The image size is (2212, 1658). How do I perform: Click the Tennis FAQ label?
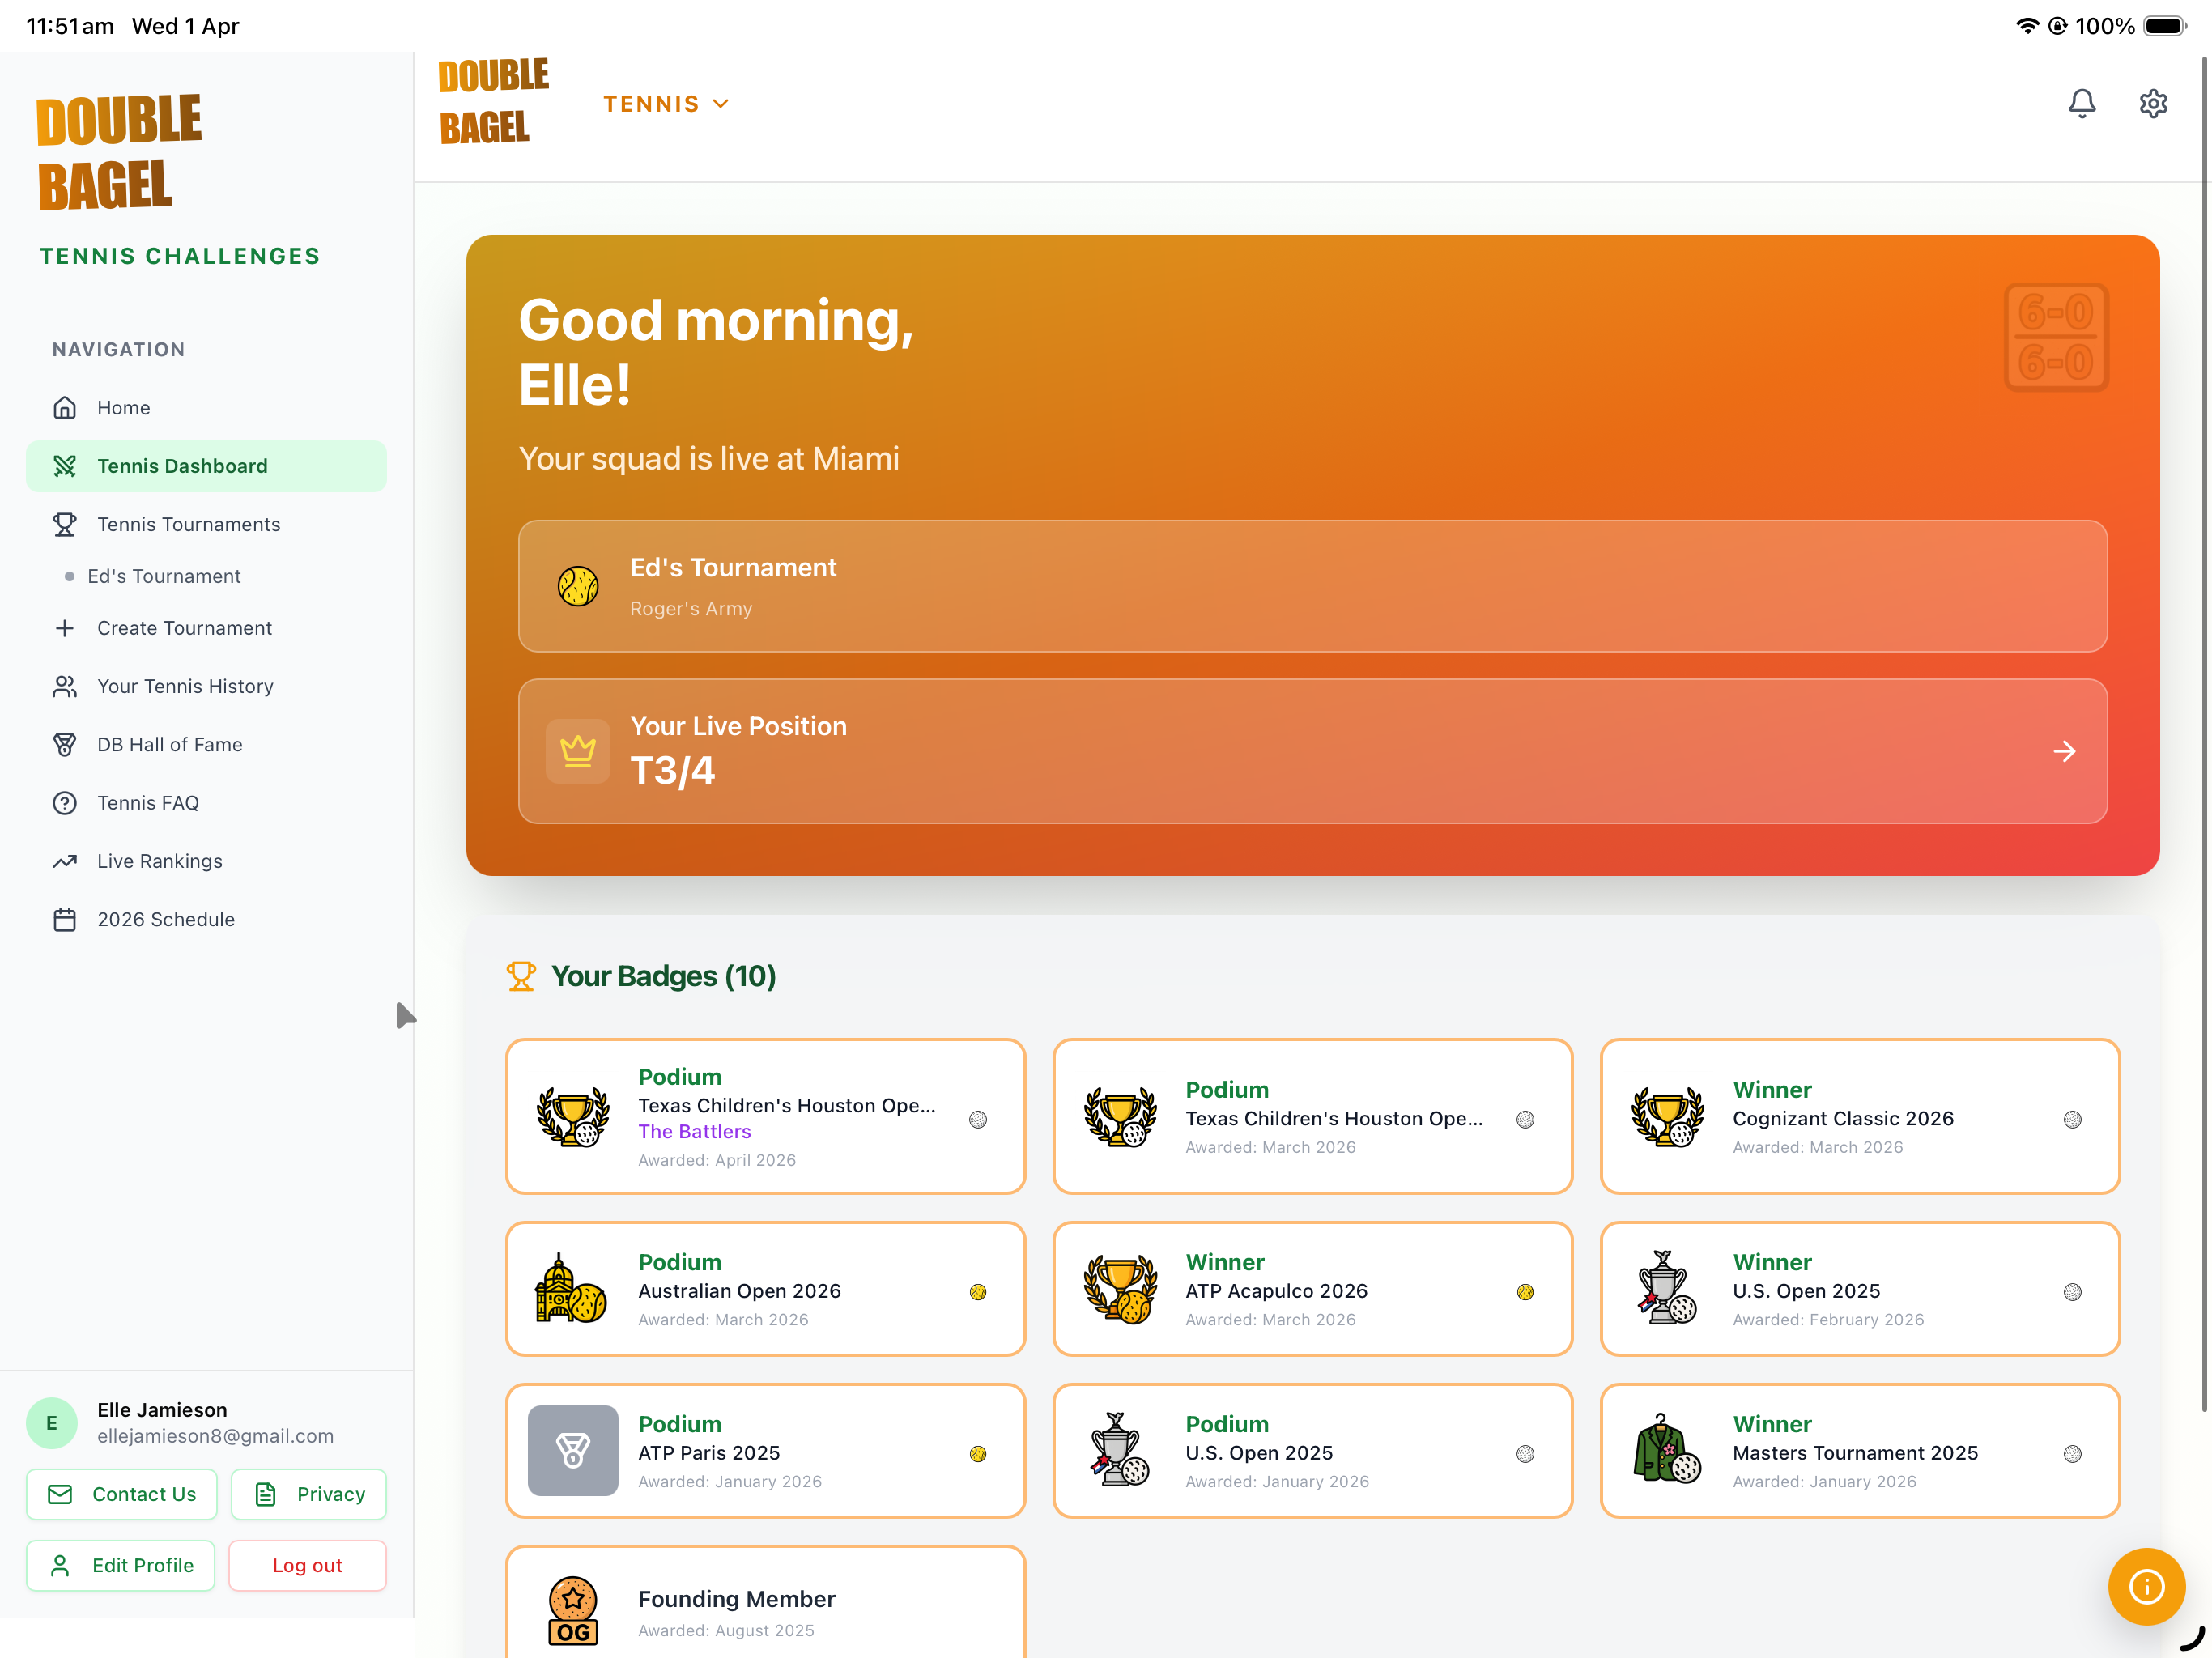(148, 803)
